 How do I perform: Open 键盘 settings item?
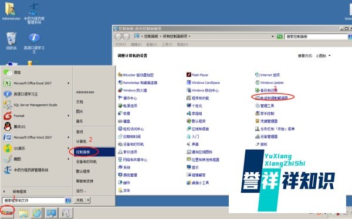[x=124, y=121]
